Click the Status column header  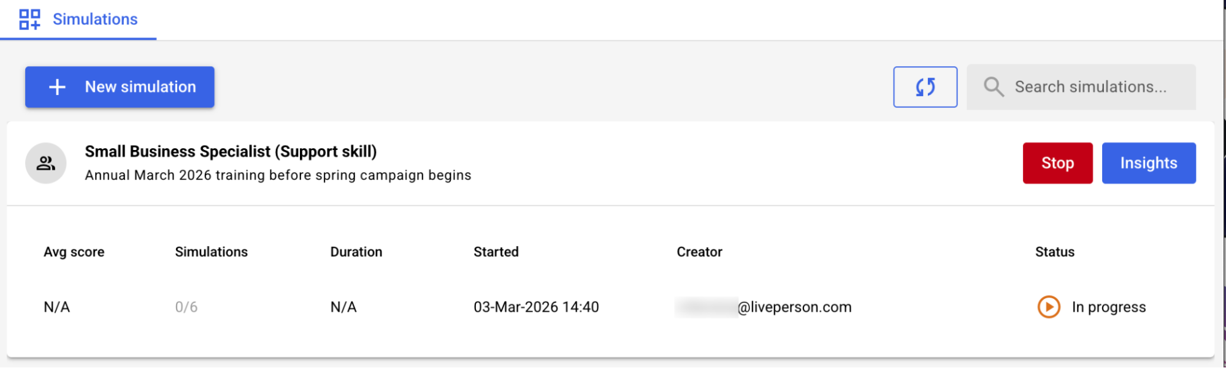[x=1055, y=252]
